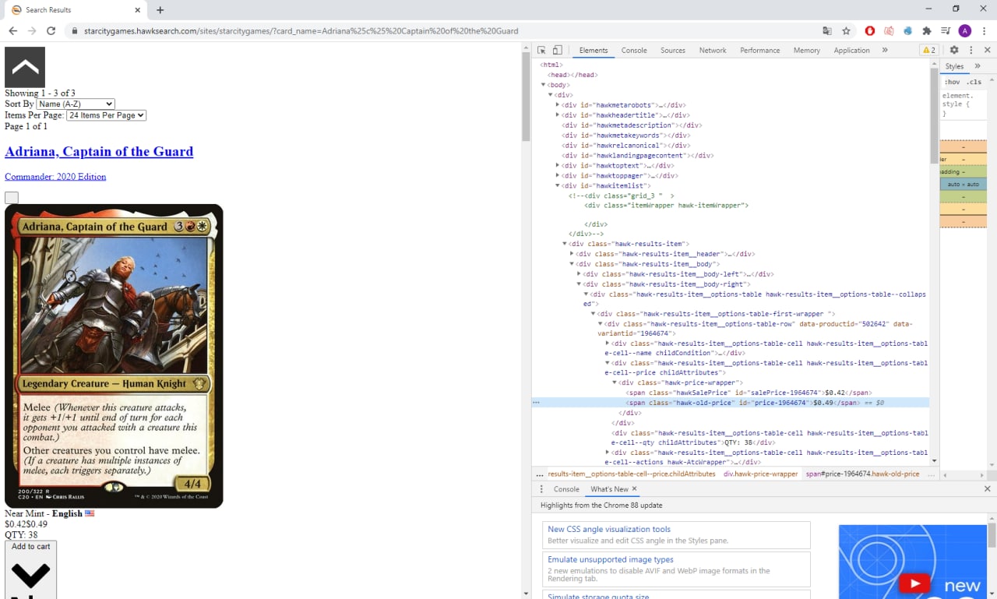The width and height of the screenshot is (997, 599).
Task: Open Adriana, Captain of the Guard link
Action: 99,151
